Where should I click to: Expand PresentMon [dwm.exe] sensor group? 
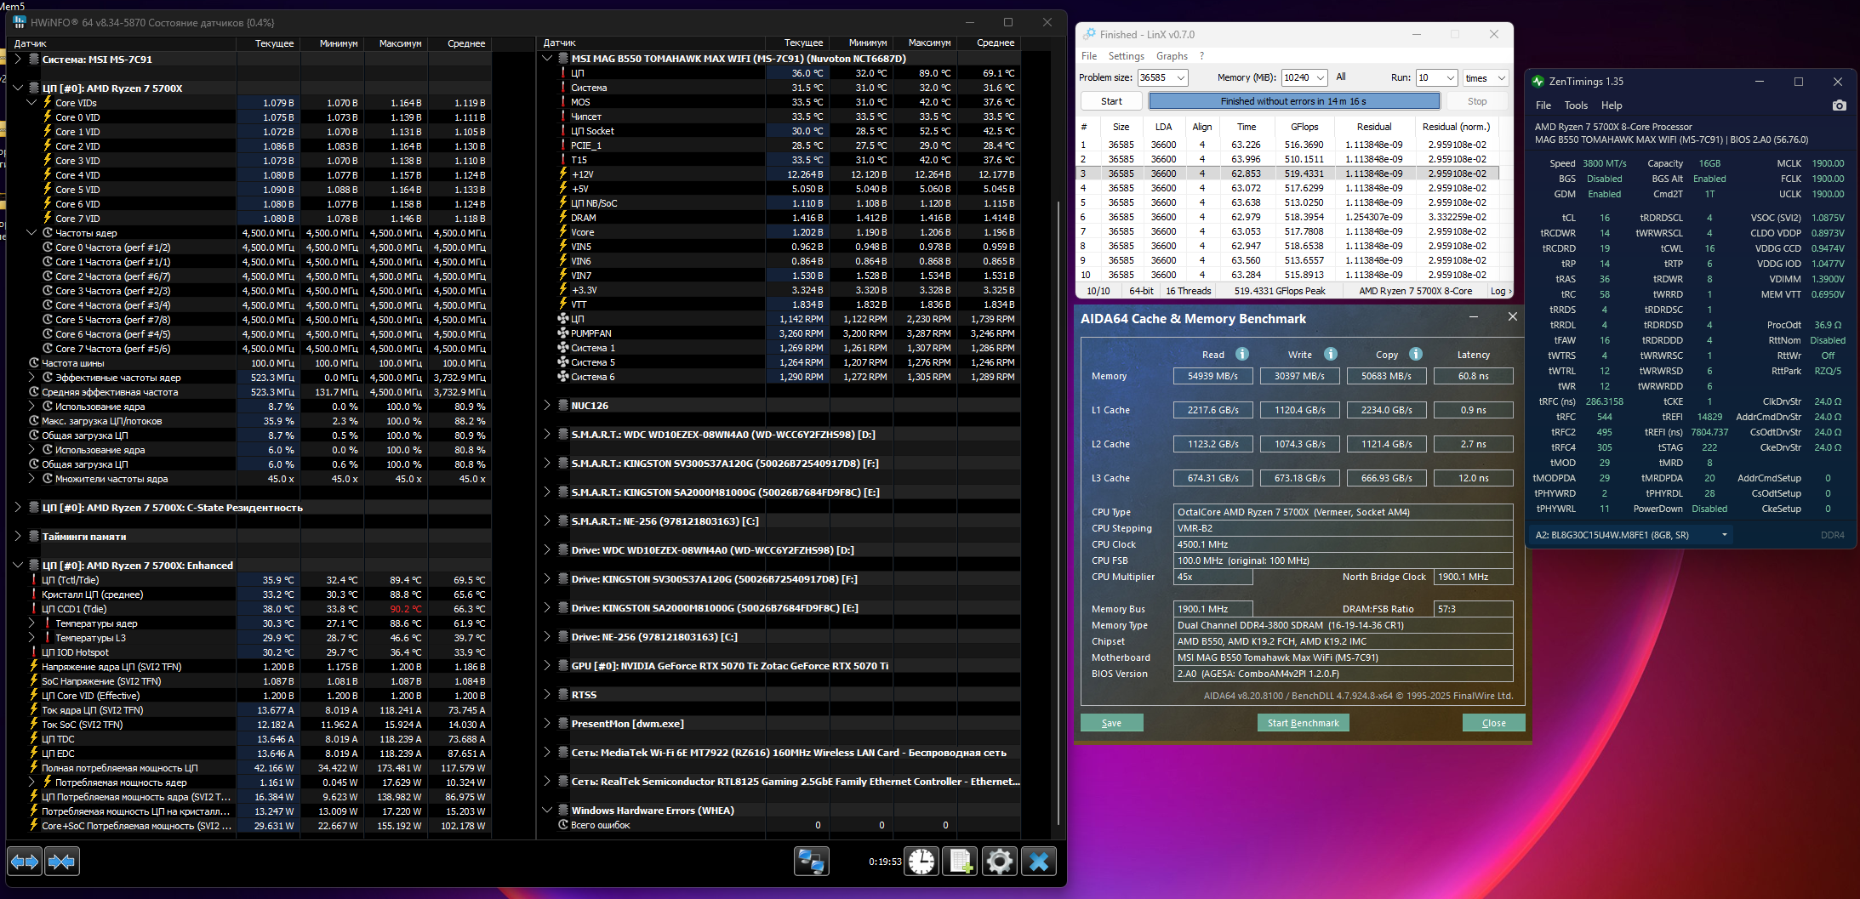tap(547, 724)
